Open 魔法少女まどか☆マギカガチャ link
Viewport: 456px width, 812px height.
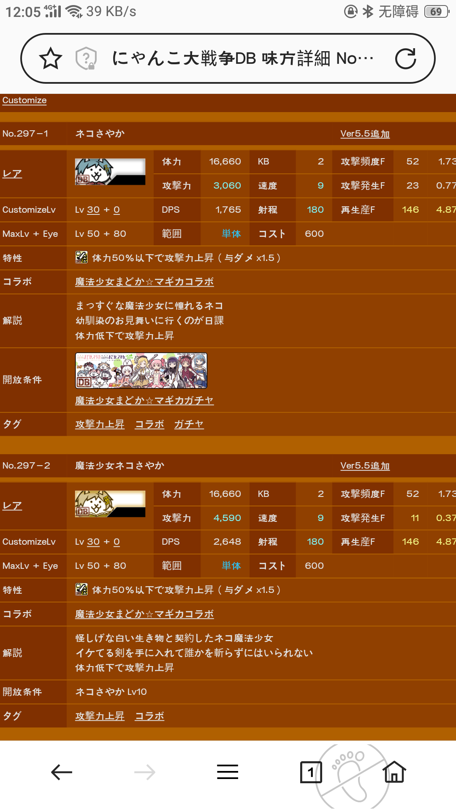pos(144,400)
